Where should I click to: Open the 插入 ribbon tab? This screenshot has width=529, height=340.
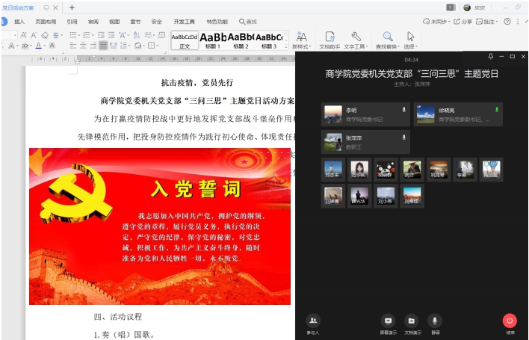19,22
